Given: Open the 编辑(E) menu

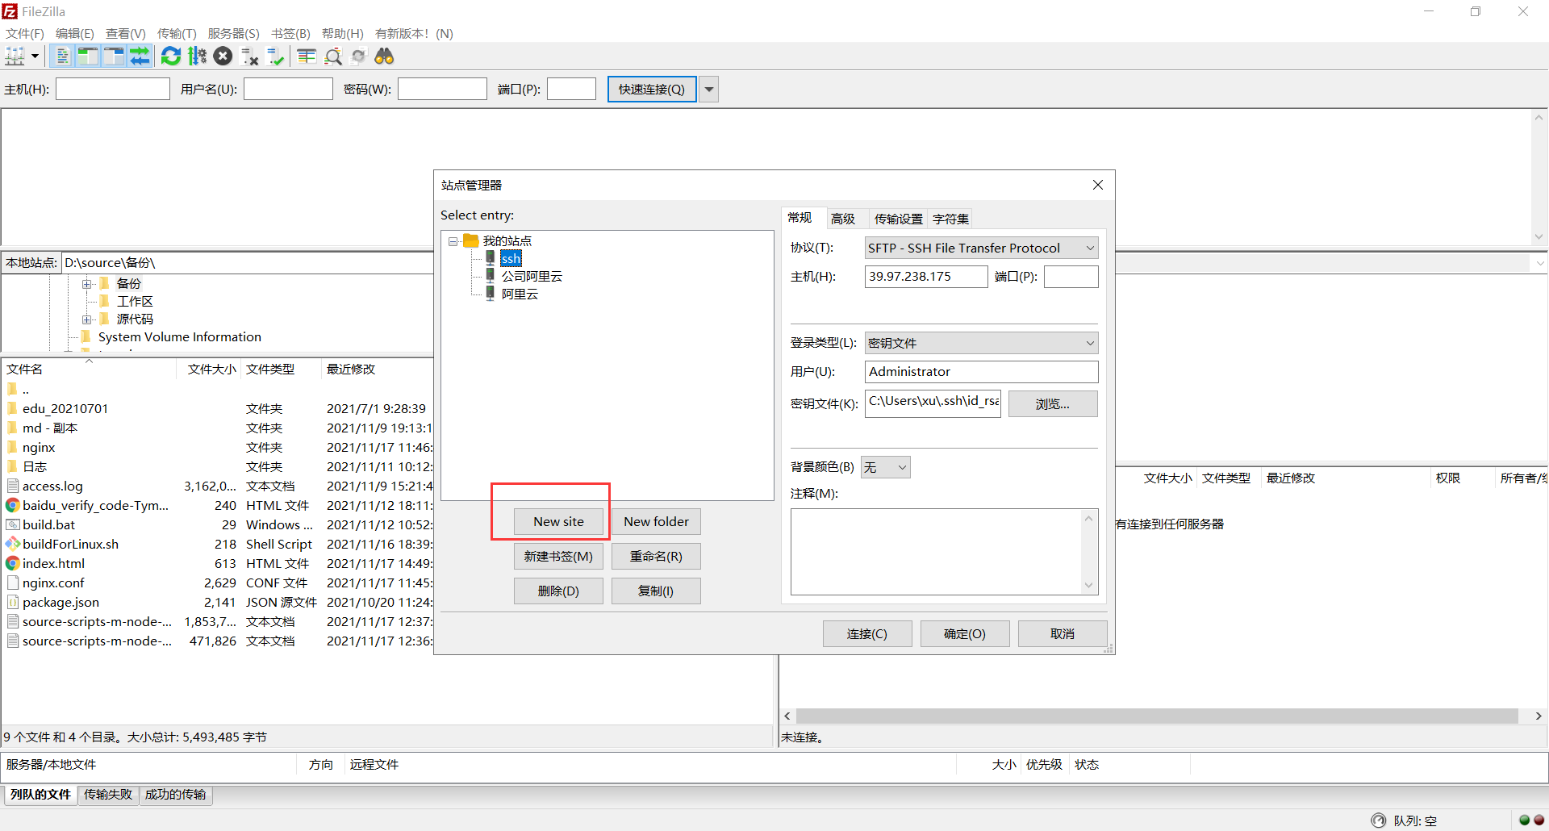Looking at the screenshot, I should coord(75,33).
